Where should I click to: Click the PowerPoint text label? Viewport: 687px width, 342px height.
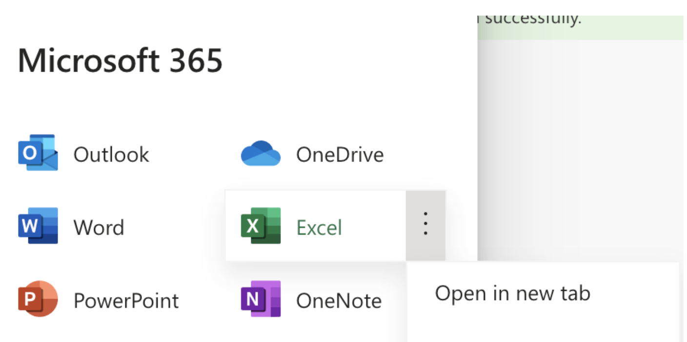(x=126, y=301)
